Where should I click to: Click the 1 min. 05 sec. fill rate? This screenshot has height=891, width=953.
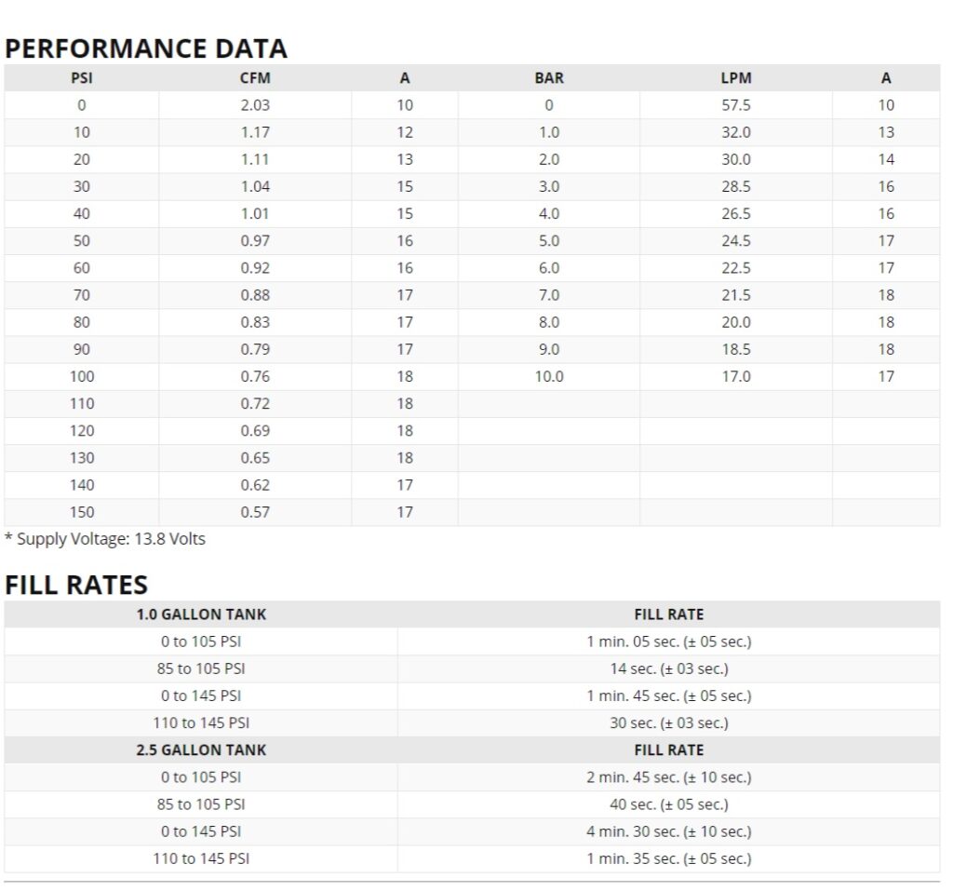pyautogui.click(x=668, y=641)
